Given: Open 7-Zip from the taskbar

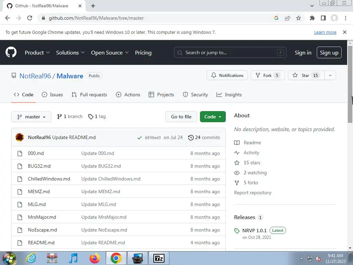Looking at the screenshot, I should (x=159, y=258).
